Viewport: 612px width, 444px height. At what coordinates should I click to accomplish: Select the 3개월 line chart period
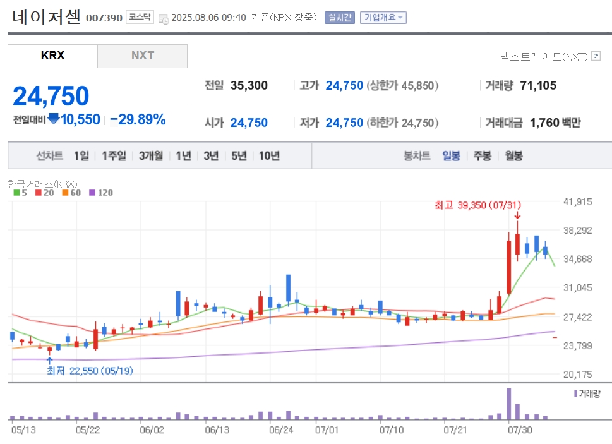[151, 155]
